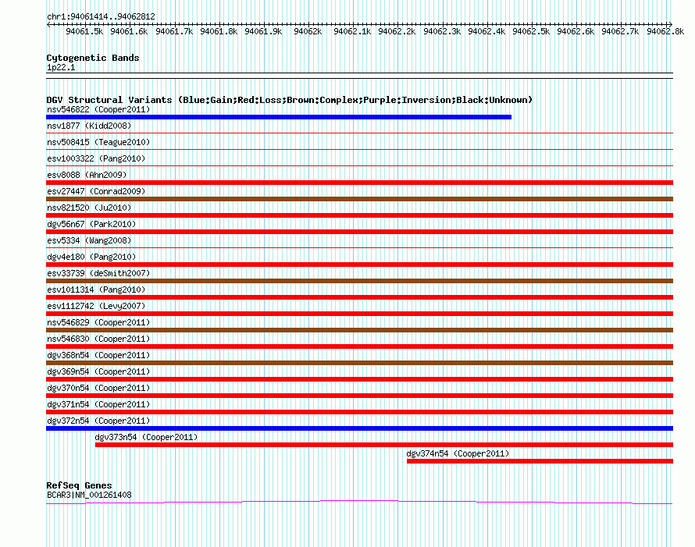Select dgv373n54 (Cooper2011) label
The width and height of the screenshot is (695, 547).
[x=146, y=437]
